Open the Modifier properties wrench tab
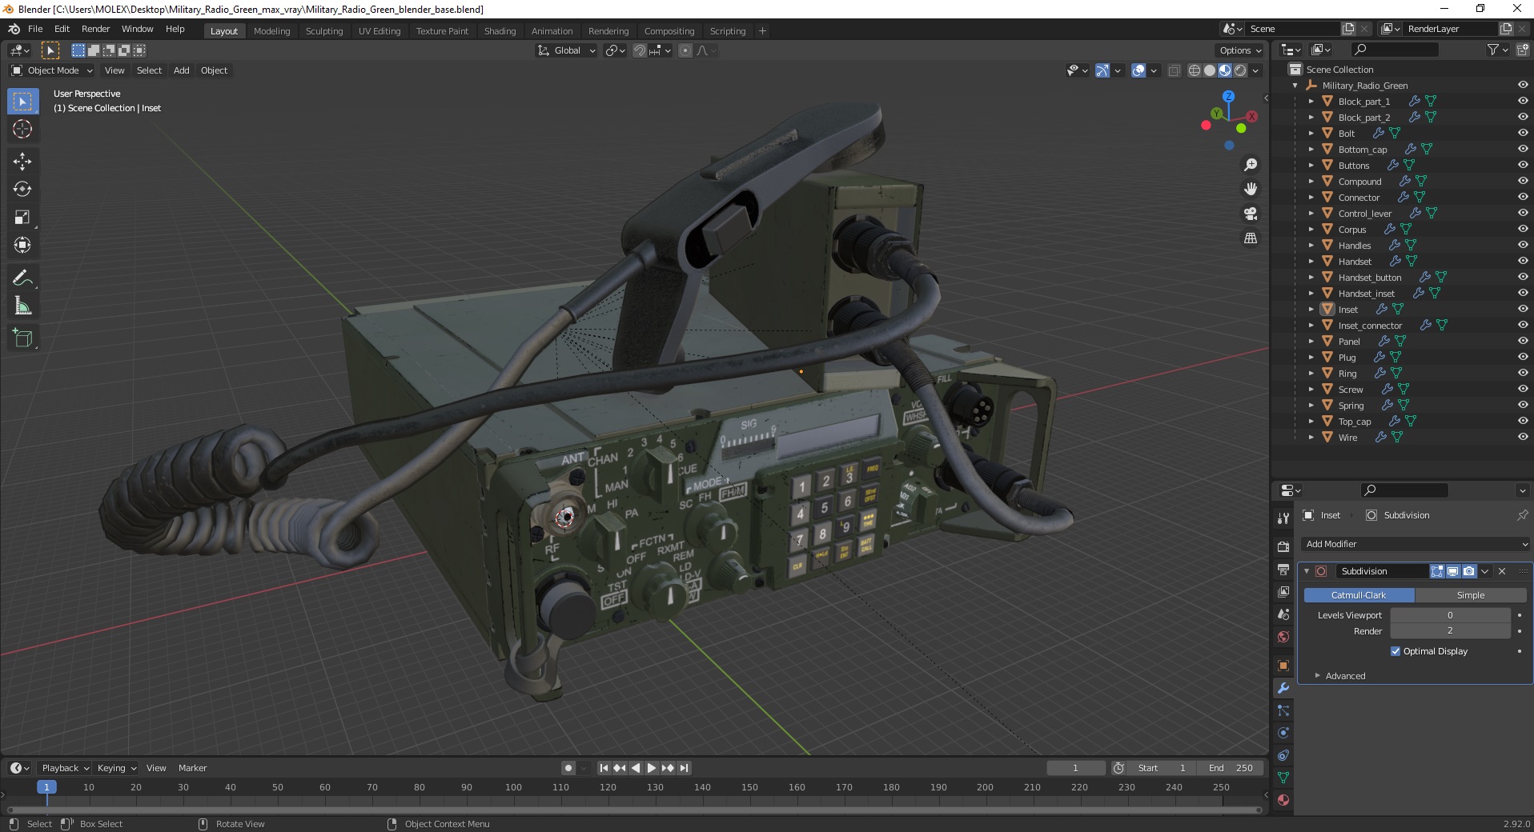The image size is (1534, 832). (x=1283, y=688)
